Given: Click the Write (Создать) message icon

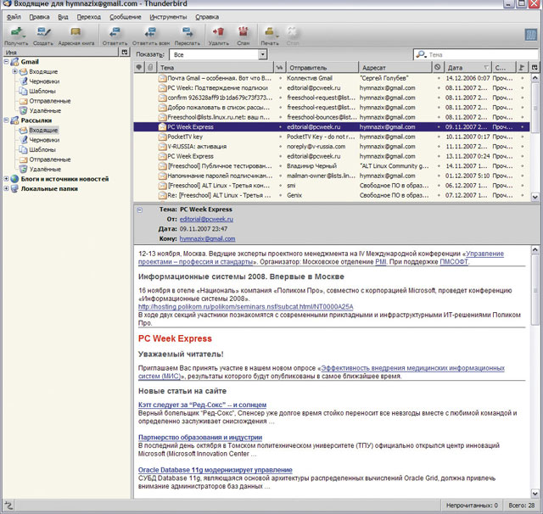Looking at the screenshot, I should [43, 32].
